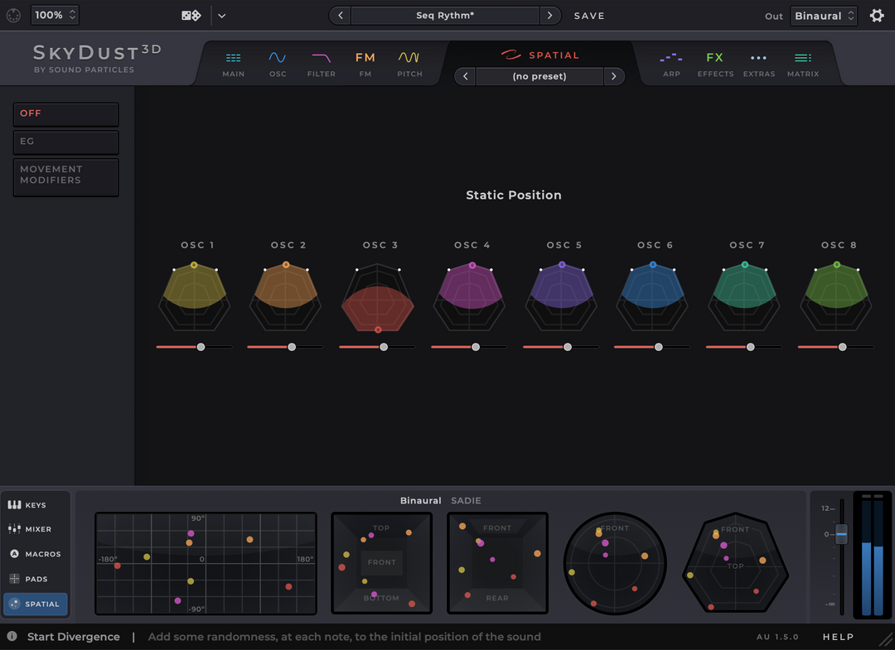This screenshot has width=895, height=650.
Task: Open the HELP link
Action: [838, 637]
